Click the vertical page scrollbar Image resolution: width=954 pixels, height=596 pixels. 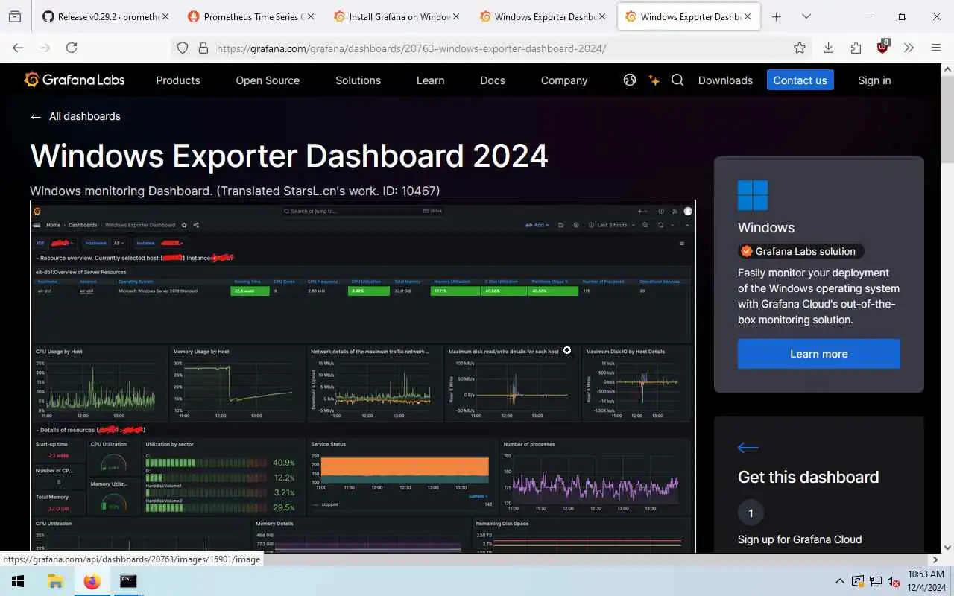pos(947,119)
